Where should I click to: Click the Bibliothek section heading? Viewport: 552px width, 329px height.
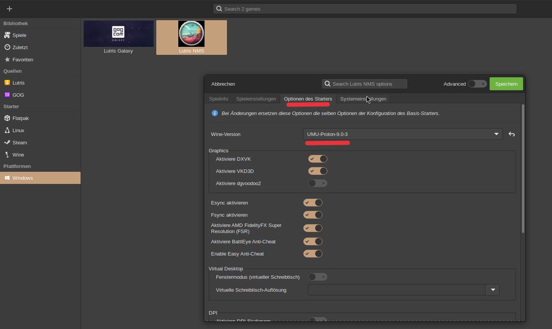pyautogui.click(x=16, y=23)
